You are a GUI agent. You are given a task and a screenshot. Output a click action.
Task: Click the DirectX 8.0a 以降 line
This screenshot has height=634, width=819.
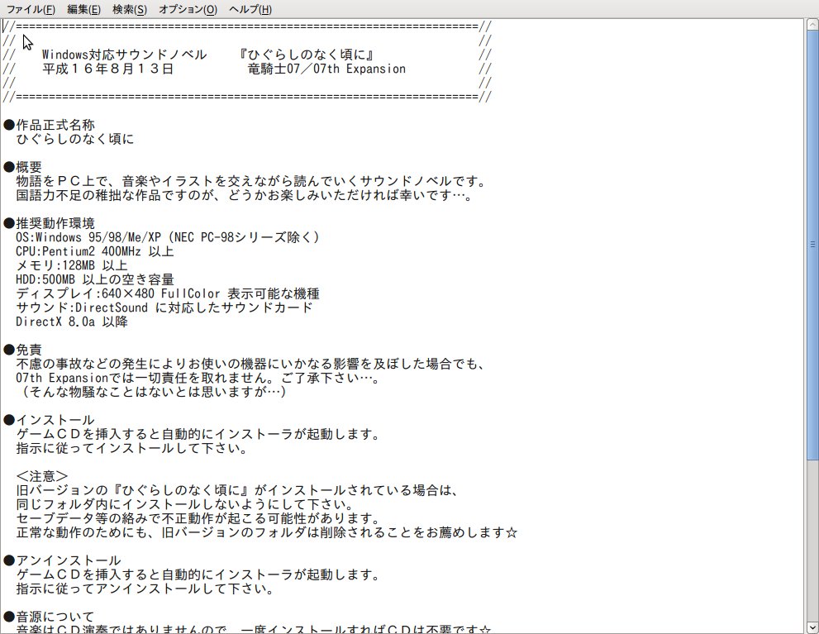click(x=72, y=322)
